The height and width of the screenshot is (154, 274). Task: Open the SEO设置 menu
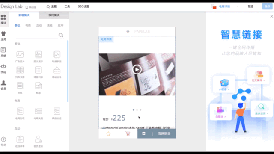[83, 6]
